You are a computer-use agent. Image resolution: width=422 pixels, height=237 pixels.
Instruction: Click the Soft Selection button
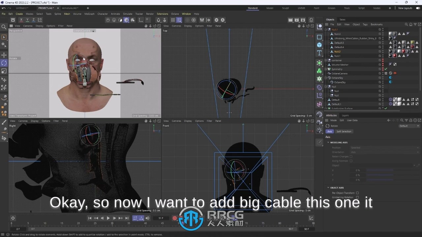point(344,131)
